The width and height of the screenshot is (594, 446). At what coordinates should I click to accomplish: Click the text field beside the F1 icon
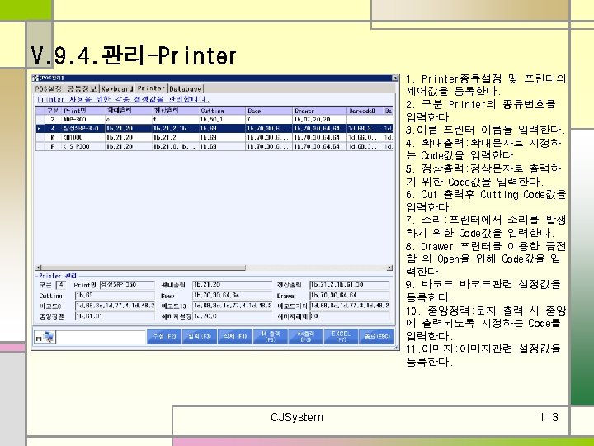101,337
